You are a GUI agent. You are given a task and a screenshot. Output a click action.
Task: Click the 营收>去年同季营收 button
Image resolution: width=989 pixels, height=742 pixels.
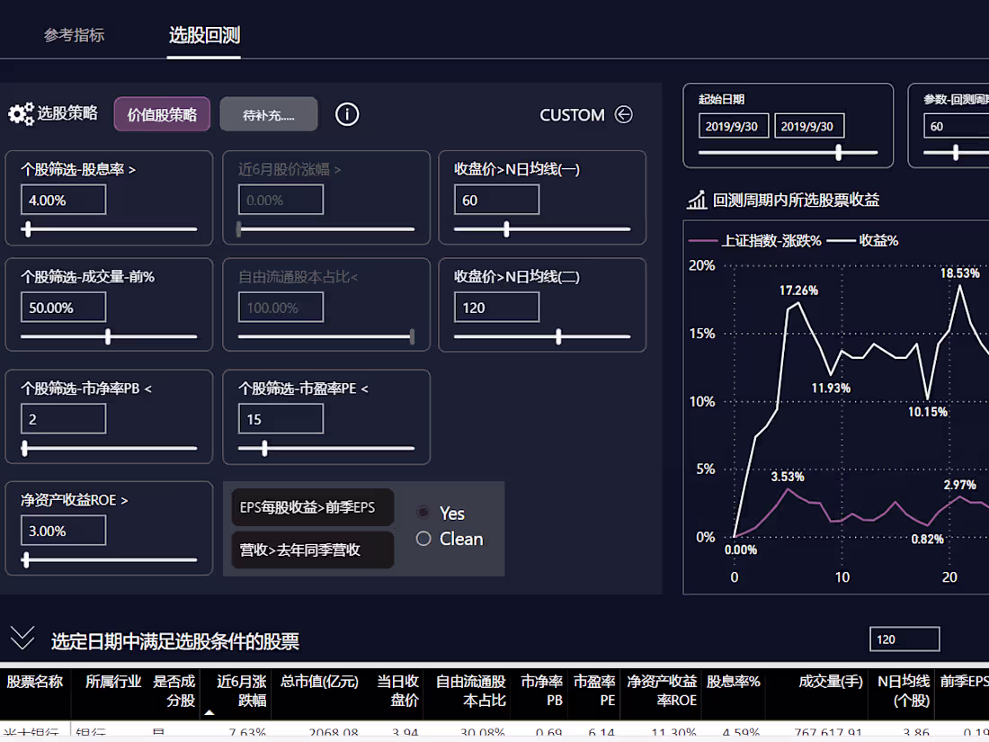pyautogui.click(x=312, y=550)
